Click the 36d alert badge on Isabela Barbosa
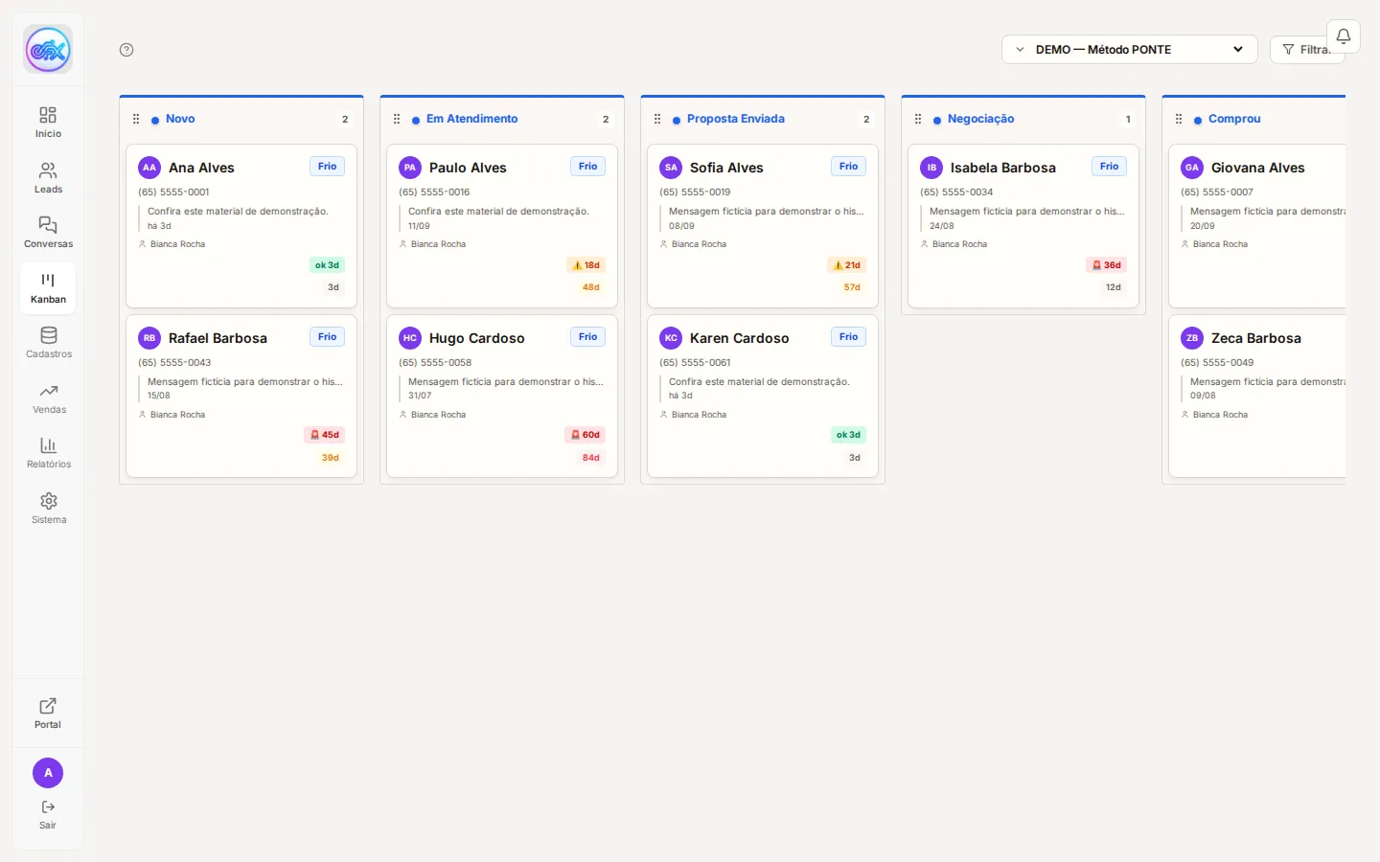The width and height of the screenshot is (1380, 862). pyautogui.click(x=1106, y=265)
